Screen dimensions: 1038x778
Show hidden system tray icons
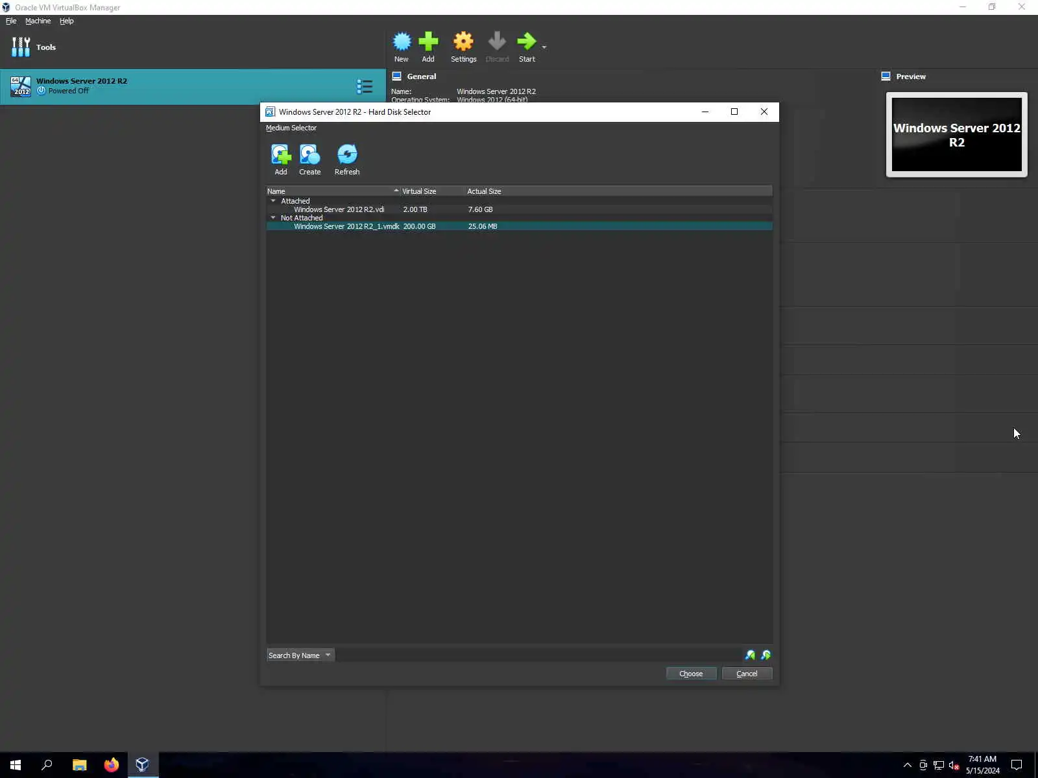pos(908,765)
